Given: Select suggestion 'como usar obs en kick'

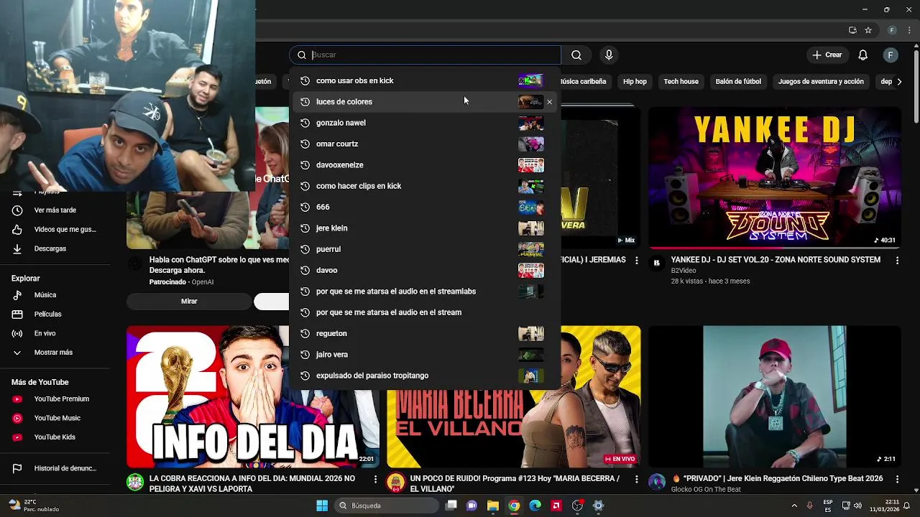Looking at the screenshot, I should pos(425,80).
